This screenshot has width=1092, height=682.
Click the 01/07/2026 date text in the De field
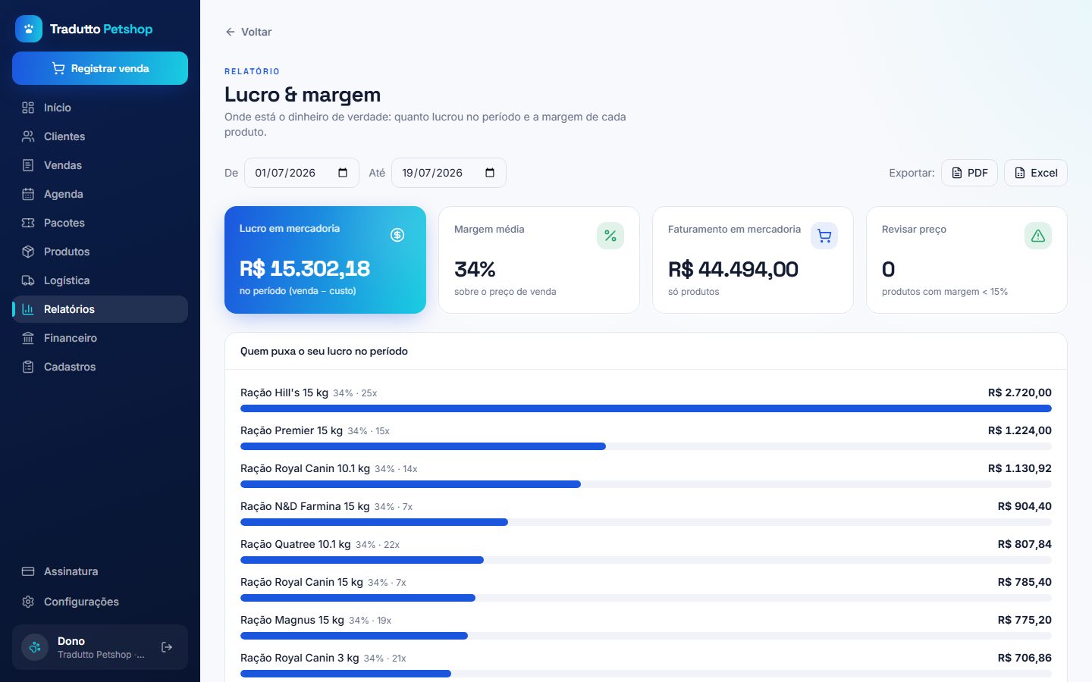tap(285, 173)
